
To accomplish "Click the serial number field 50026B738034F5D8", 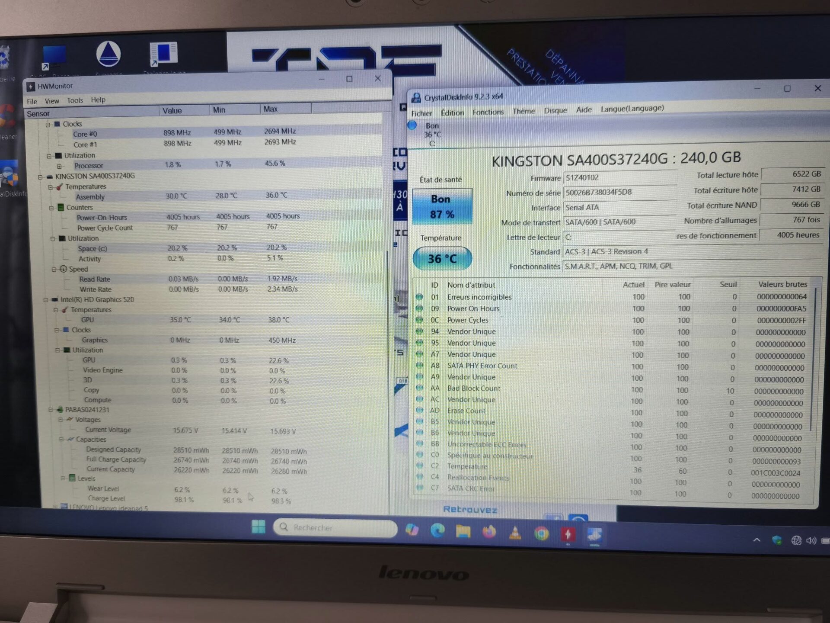I will coord(619,192).
